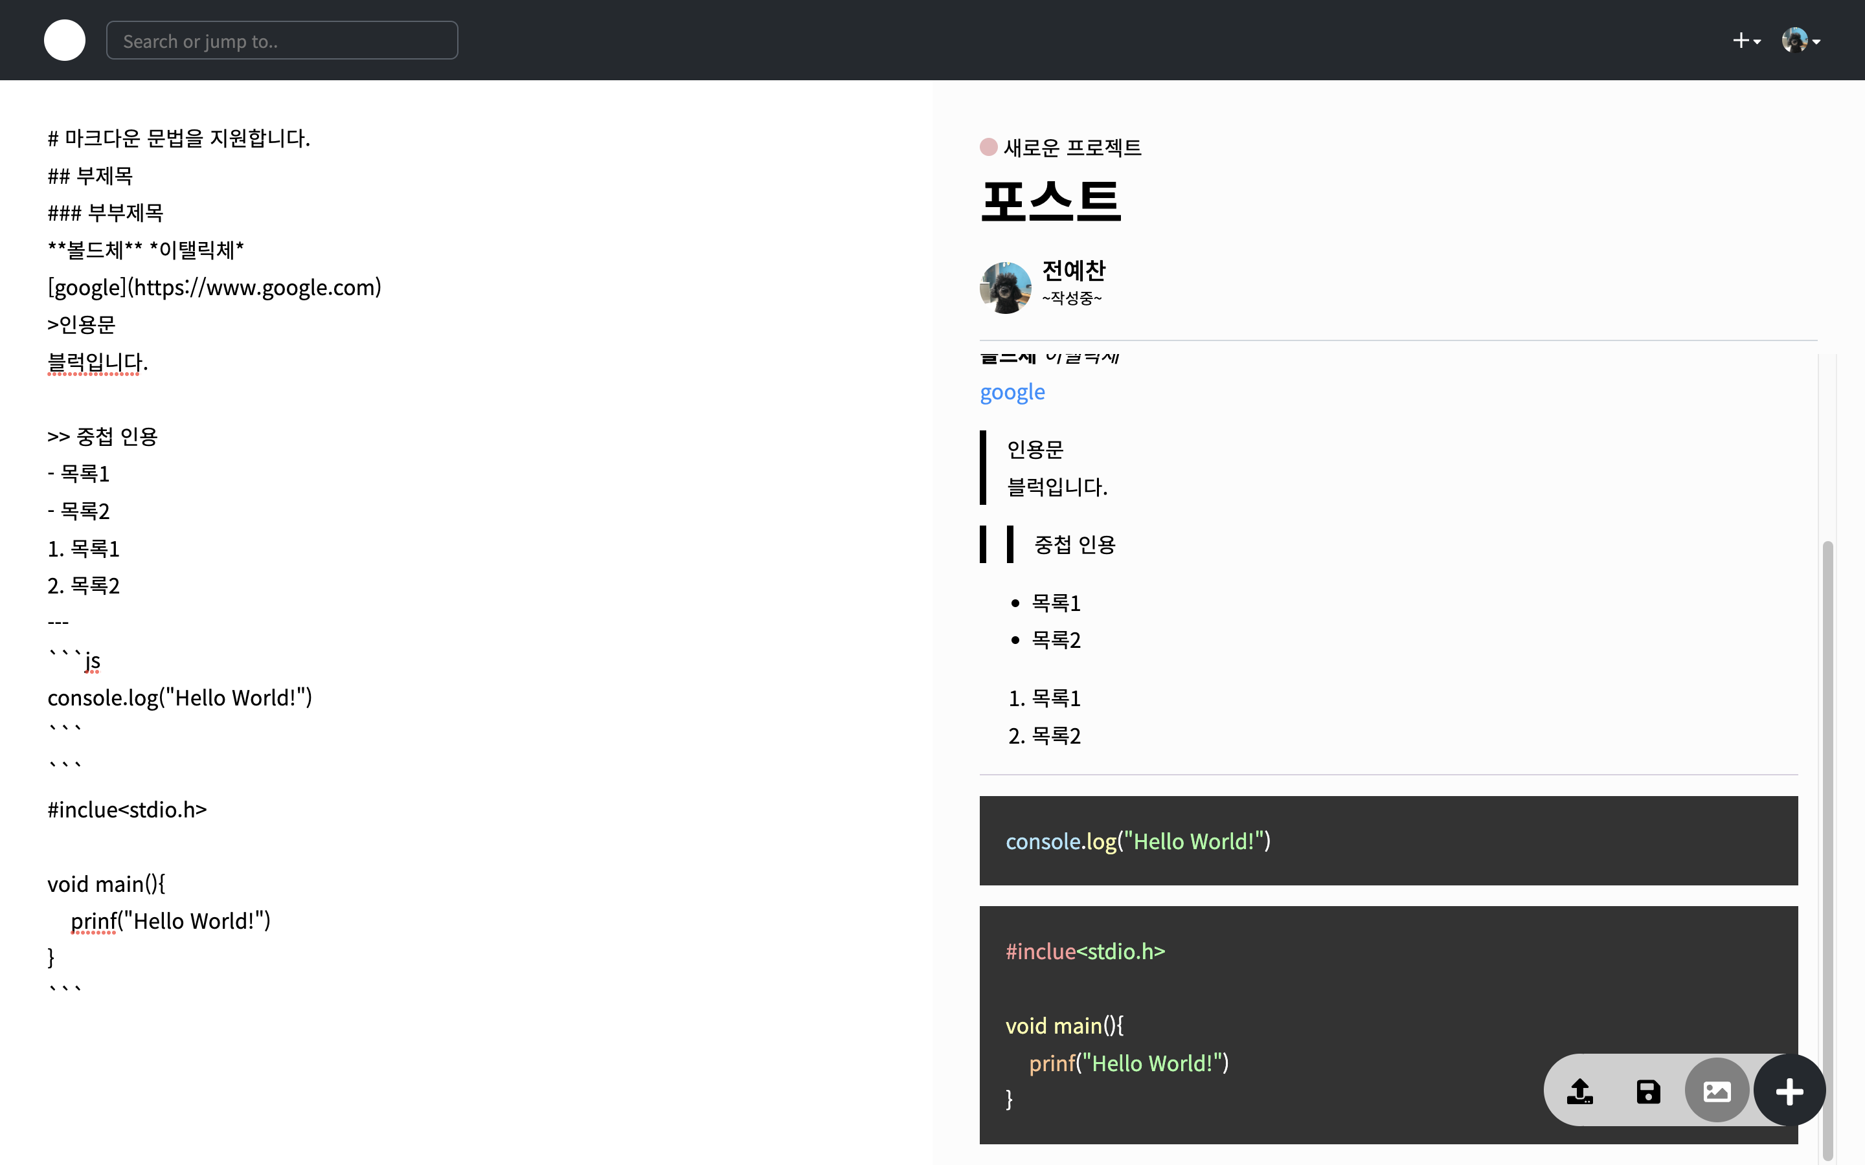Image resolution: width=1865 pixels, height=1165 pixels.
Task: Click the white circle logo in header
Action: [65, 40]
